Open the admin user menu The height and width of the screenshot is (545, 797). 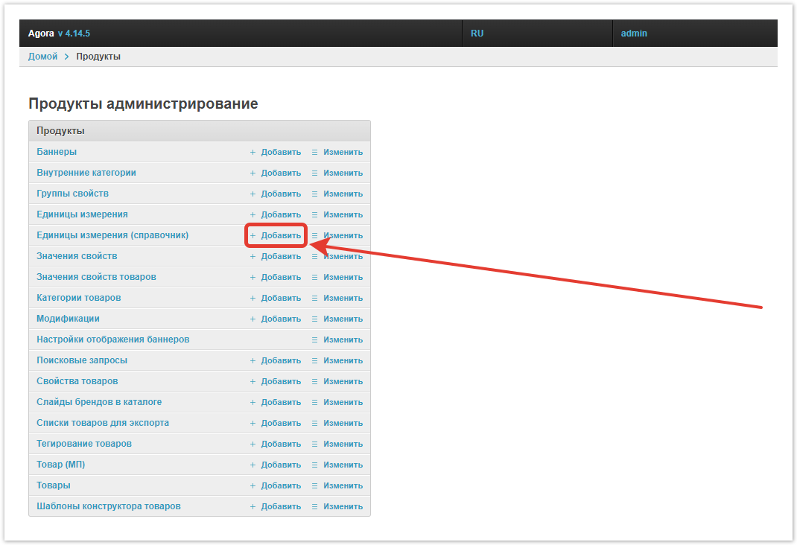pyautogui.click(x=634, y=34)
